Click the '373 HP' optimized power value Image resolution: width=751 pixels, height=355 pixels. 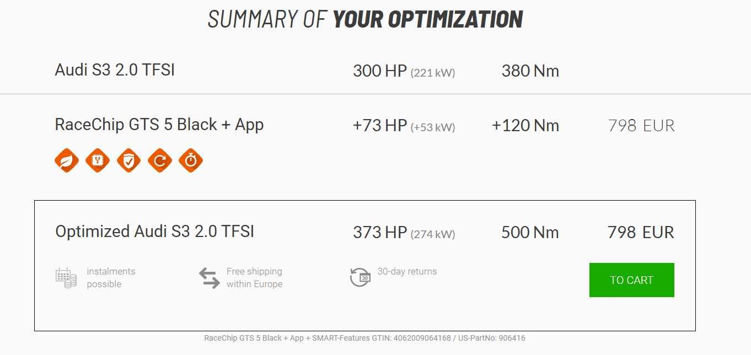click(x=380, y=233)
